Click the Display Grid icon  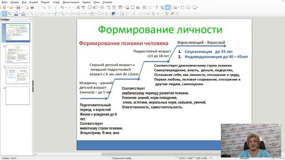(x=90, y=8)
